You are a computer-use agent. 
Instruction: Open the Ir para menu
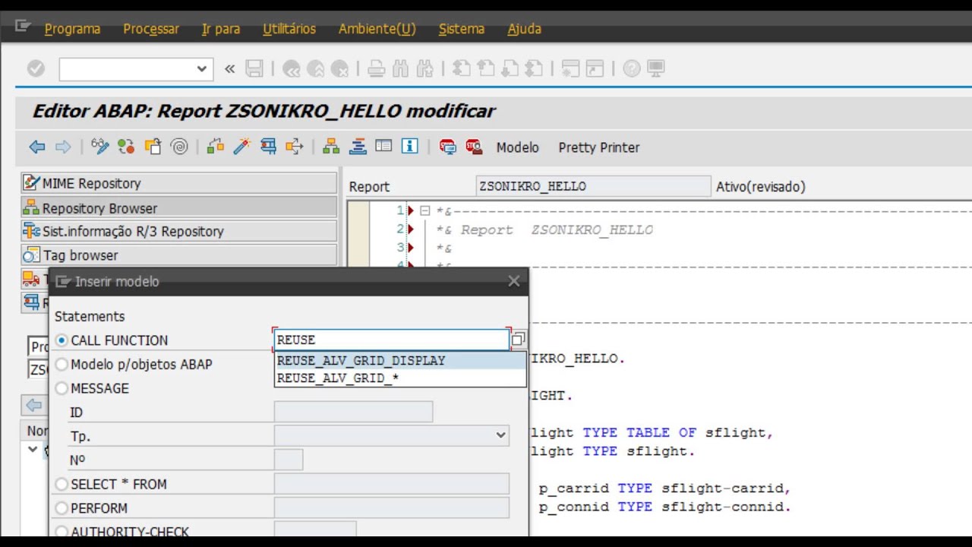click(x=221, y=29)
